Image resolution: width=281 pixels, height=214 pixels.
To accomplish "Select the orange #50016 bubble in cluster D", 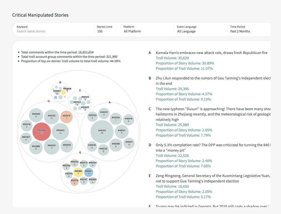I will (67, 117).
